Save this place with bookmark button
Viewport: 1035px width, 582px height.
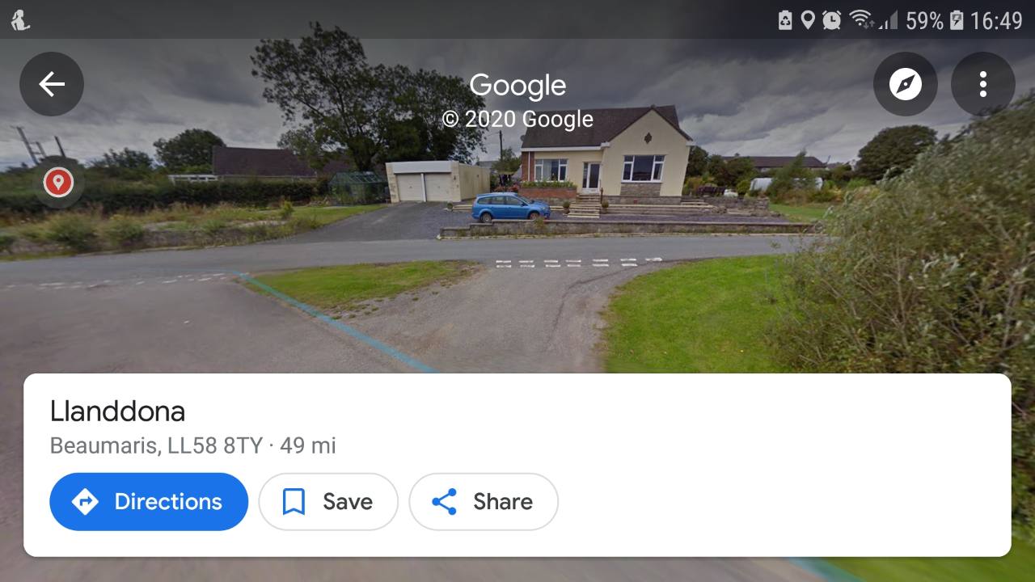(328, 502)
